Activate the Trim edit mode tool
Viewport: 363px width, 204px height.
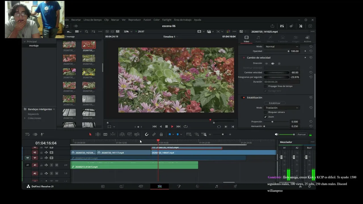click(x=98, y=134)
